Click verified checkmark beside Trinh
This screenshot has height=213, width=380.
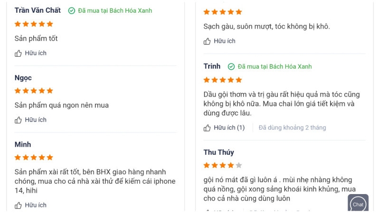click(x=231, y=66)
